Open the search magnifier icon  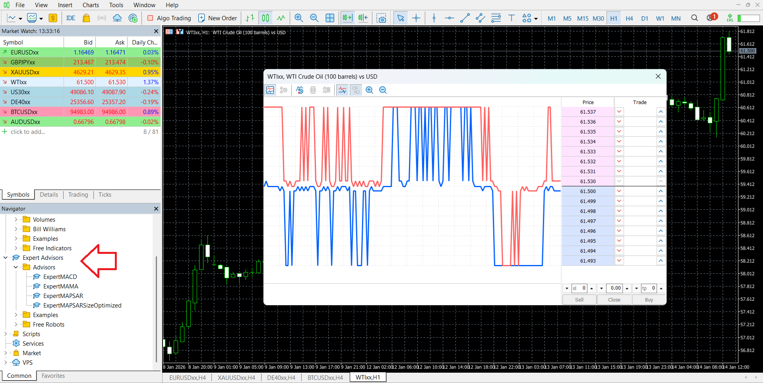click(x=694, y=18)
